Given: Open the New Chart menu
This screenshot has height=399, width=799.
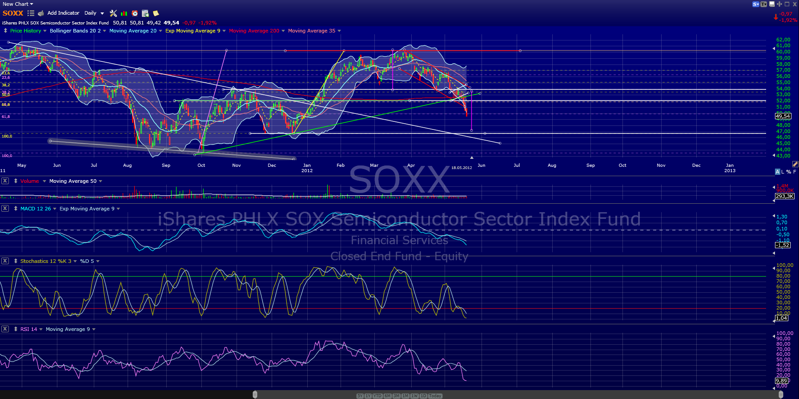Looking at the screenshot, I should click(x=18, y=4).
